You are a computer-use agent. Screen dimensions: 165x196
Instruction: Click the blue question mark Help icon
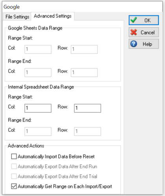click(134, 44)
